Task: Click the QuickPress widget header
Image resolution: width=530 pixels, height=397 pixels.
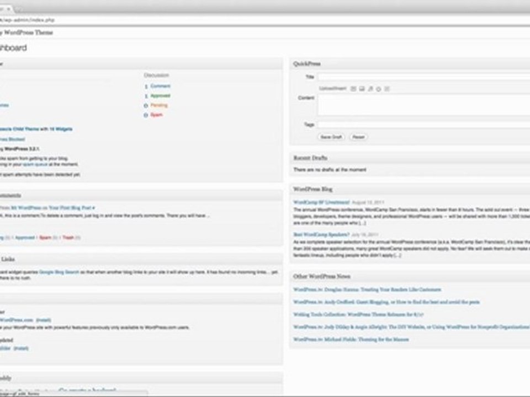Action: (x=410, y=64)
